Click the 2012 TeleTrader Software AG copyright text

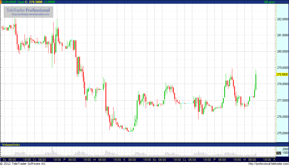tap(22, 163)
